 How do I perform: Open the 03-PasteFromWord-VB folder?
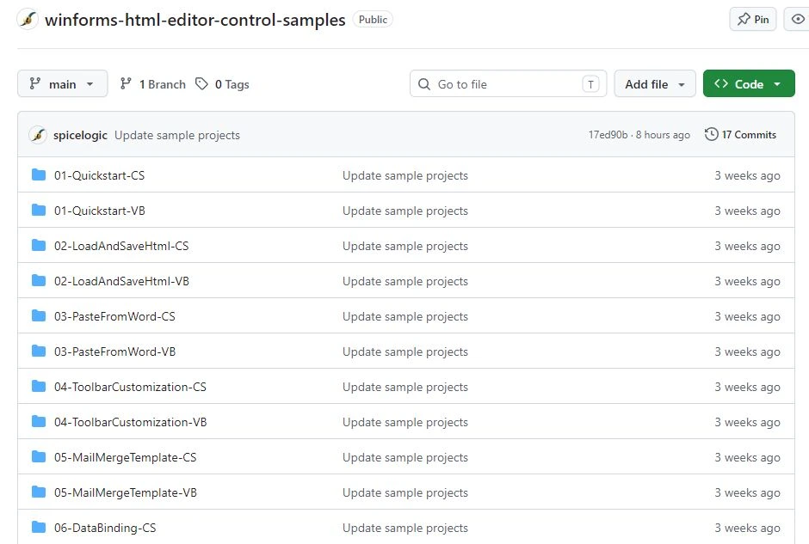[115, 351]
